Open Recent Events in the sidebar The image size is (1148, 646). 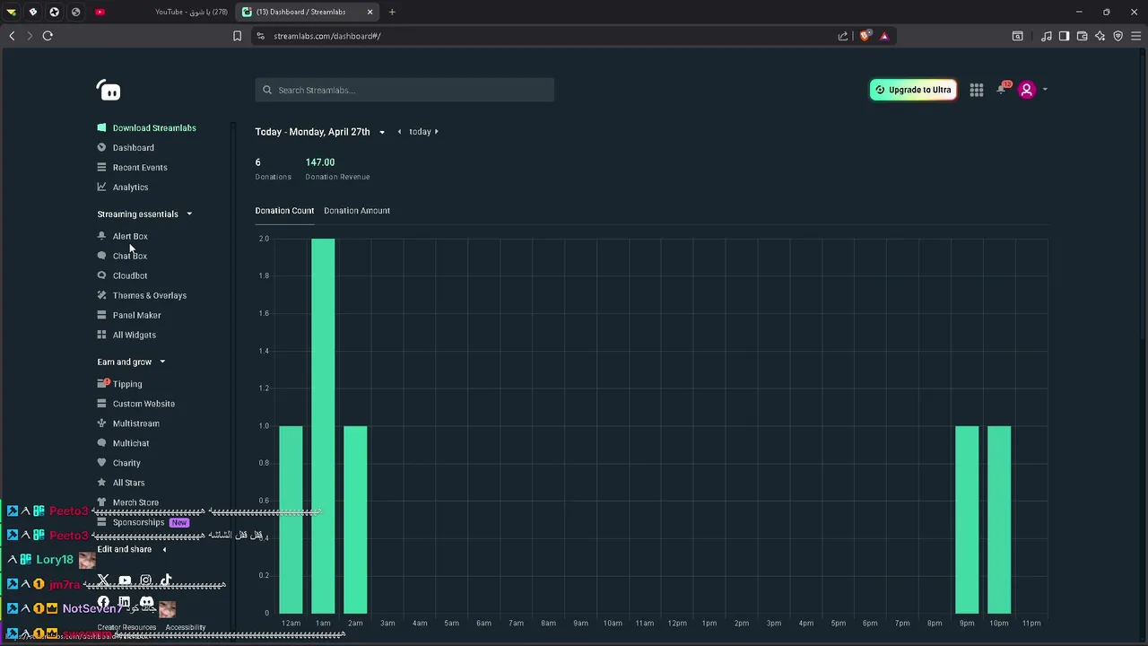(132, 167)
